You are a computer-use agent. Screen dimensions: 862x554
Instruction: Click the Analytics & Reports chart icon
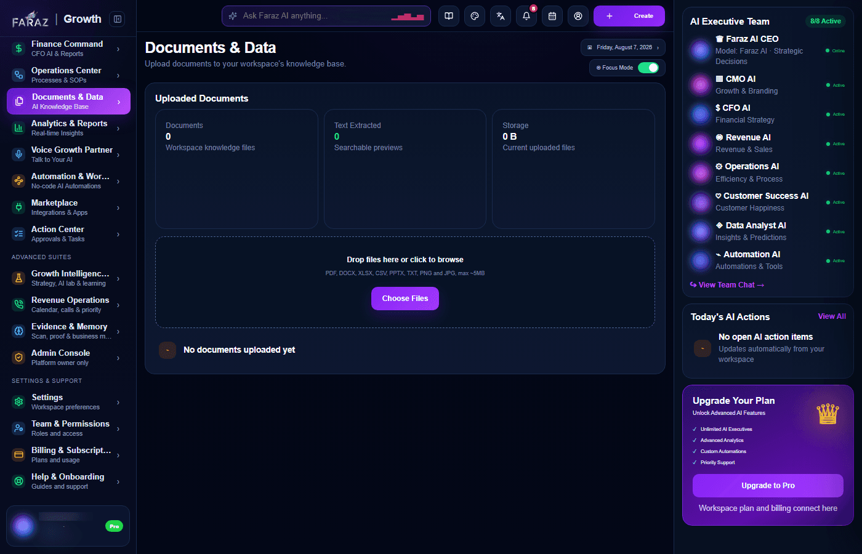pyautogui.click(x=18, y=128)
